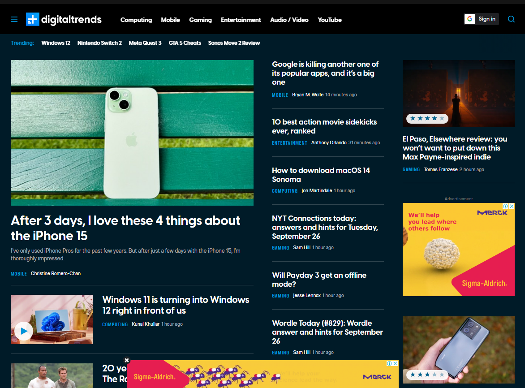Click author Bryan M. Wolfe
This screenshot has width=525, height=388.
click(x=308, y=95)
